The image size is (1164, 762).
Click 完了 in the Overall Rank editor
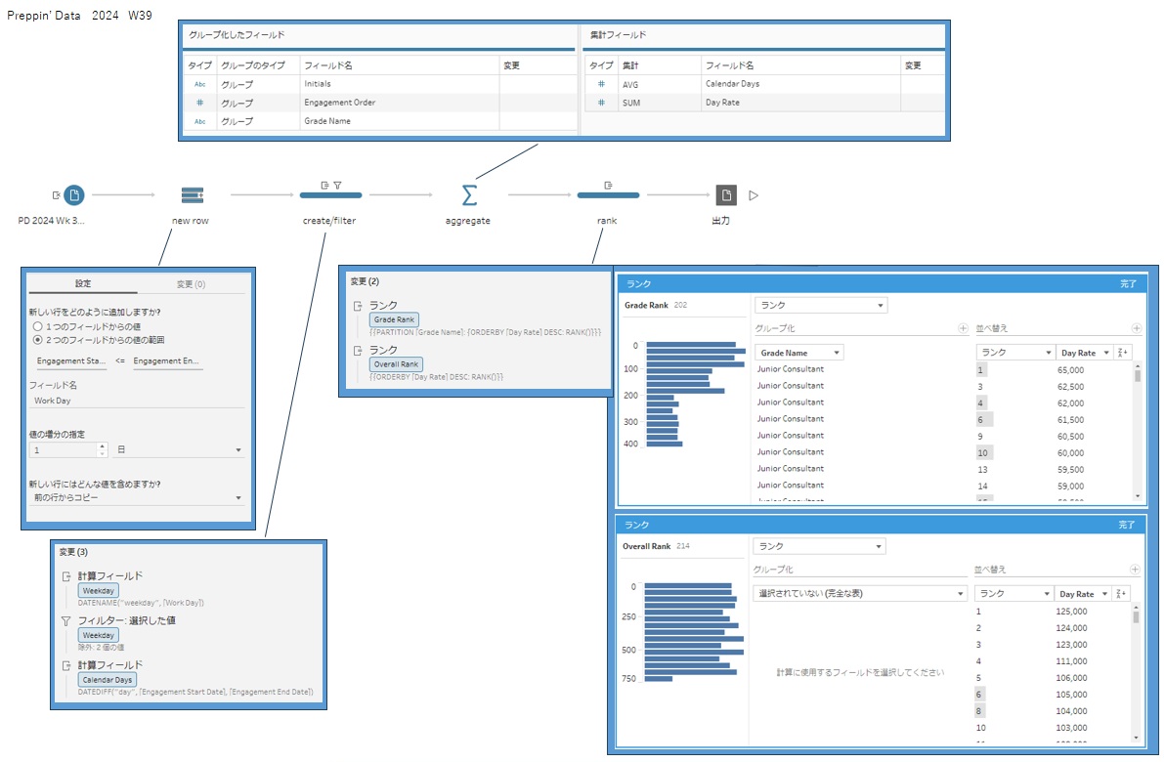(x=1127, y=525)
